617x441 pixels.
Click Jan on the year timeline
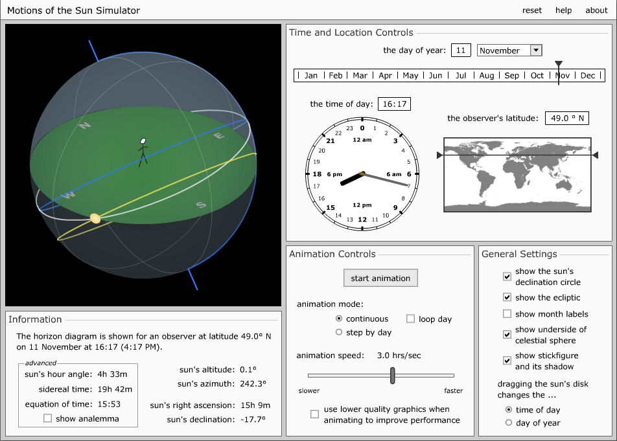311,76
